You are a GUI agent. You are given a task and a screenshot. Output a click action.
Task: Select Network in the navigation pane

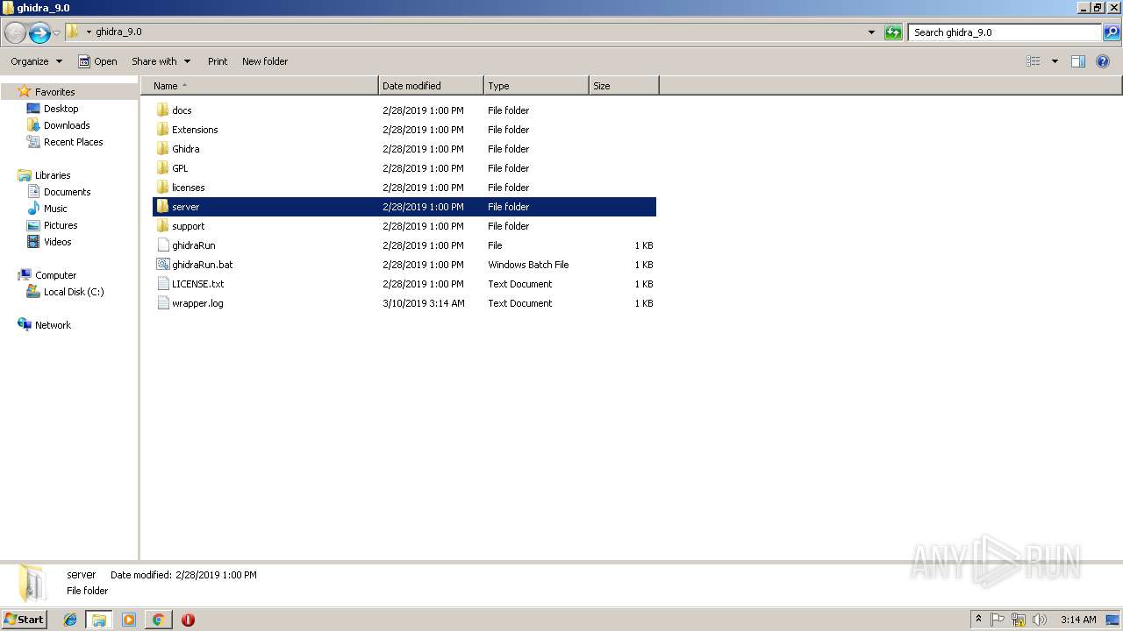point(53,325)
